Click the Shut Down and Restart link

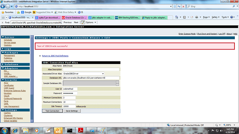pos(207,34)
